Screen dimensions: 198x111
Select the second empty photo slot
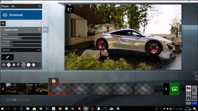coord(80,89)
